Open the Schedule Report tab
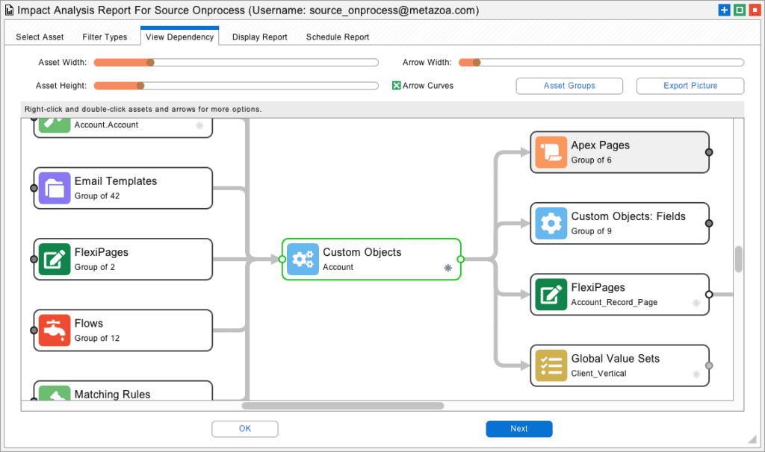The image size is (765, 452). point(338,37)
